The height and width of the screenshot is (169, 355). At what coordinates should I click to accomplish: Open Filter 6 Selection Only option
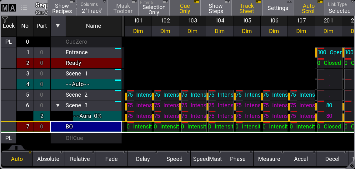pos(154,8)
